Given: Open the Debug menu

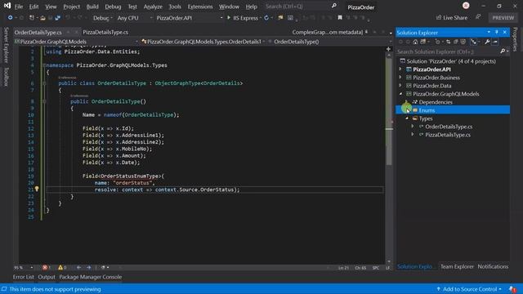Looking at the screenshot, I should point(113,7).
